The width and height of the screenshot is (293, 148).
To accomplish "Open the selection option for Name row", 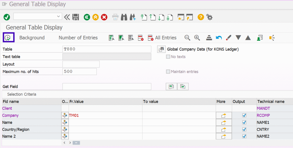I will point(65,122).
